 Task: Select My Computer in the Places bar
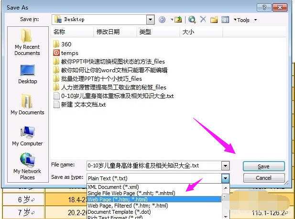pos(27,136)
